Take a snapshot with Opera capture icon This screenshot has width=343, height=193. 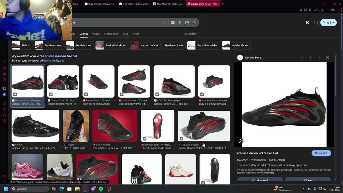point(305,10)
